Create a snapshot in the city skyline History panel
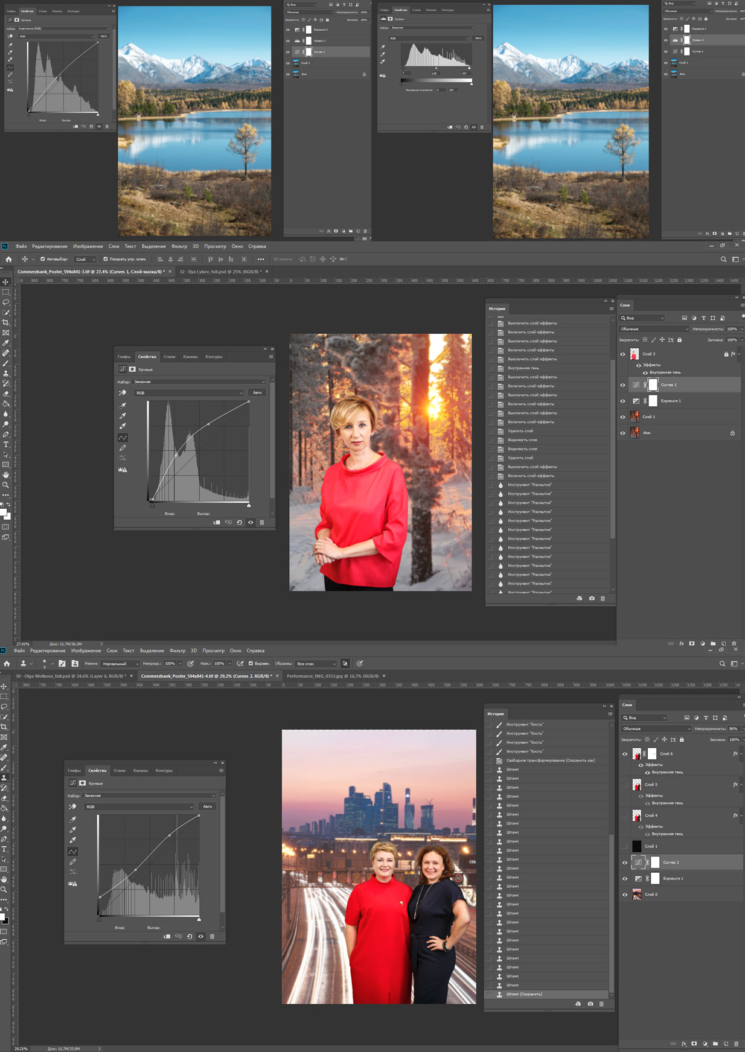 click(590, 1004)
